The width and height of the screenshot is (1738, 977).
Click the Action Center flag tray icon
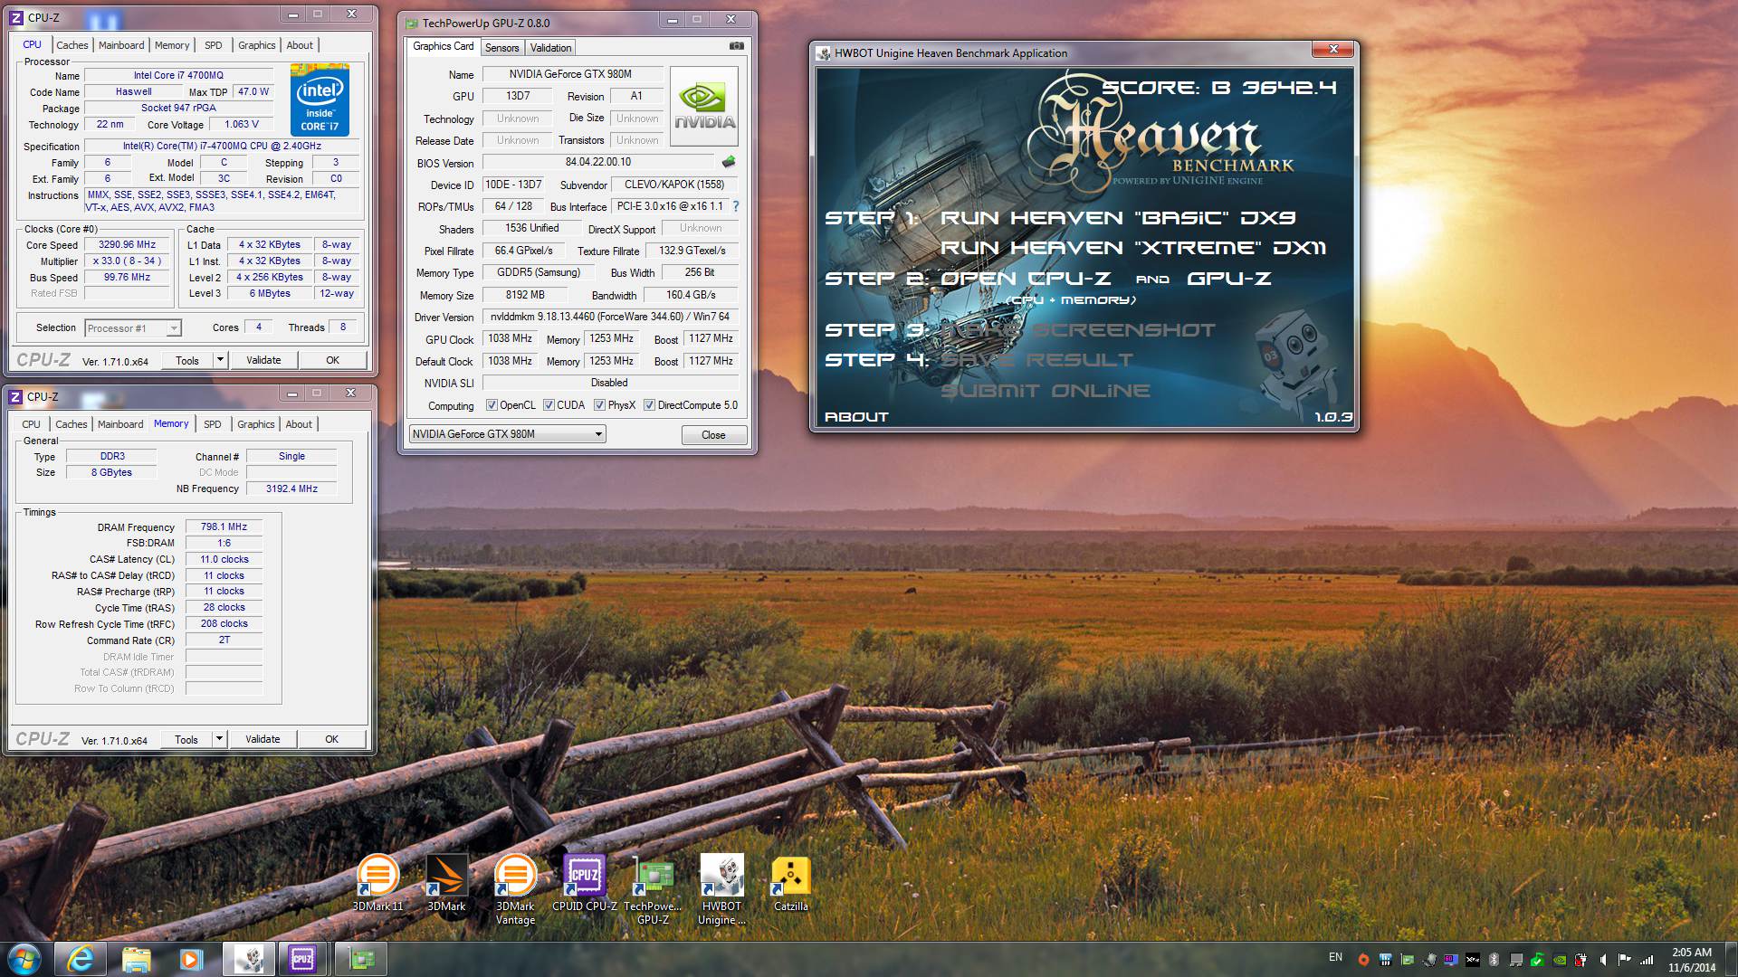click(x=1625, y=959)
